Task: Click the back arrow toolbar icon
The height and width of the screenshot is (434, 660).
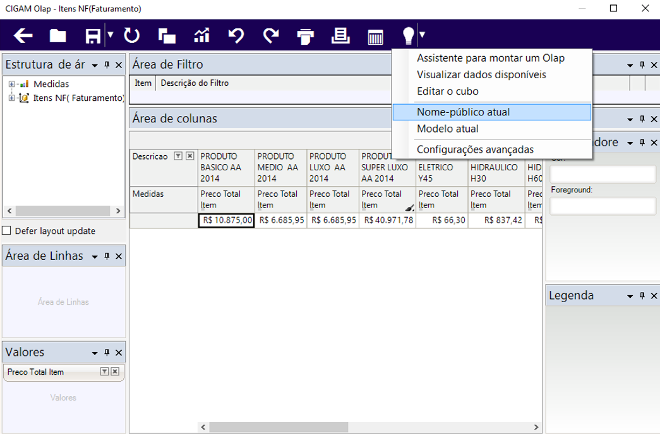Action: (x=23, y=36)
